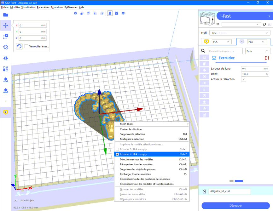Viewport: 273px width, 211px height.
Task: Open the infill settings category (diamond icon)
Action: pyautogui.click(x=204, y=70)
